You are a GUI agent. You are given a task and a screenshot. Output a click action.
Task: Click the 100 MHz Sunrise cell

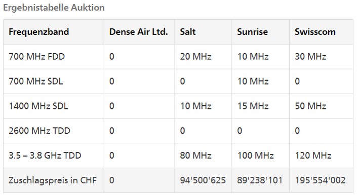pos(255,155)
